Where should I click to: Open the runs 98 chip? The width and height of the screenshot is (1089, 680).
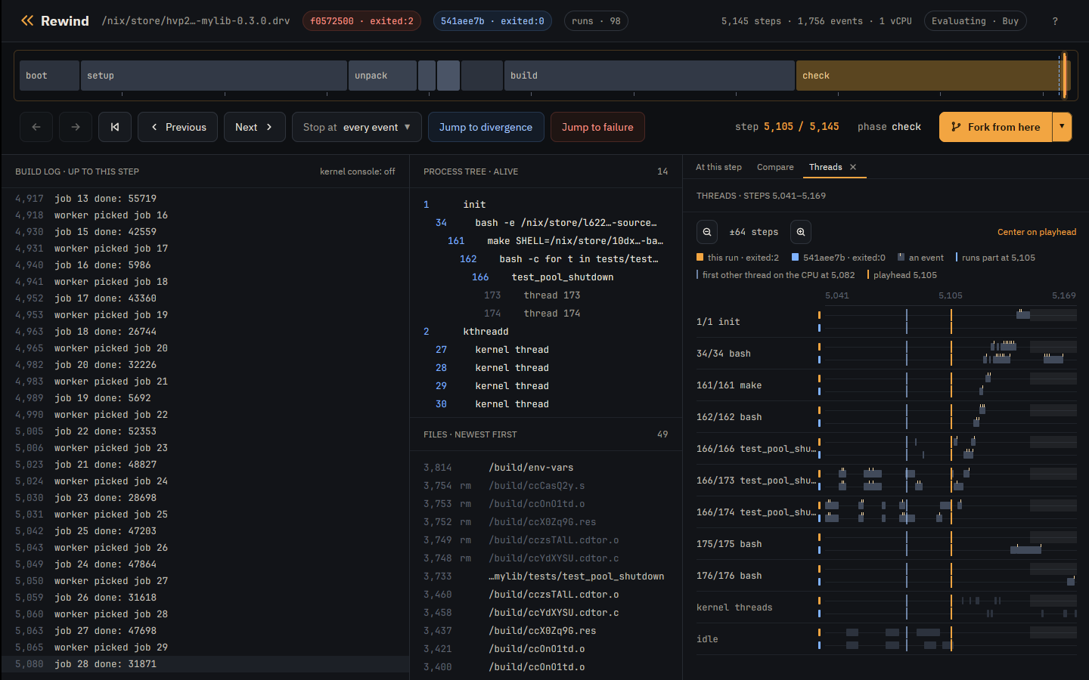point(596,21)
